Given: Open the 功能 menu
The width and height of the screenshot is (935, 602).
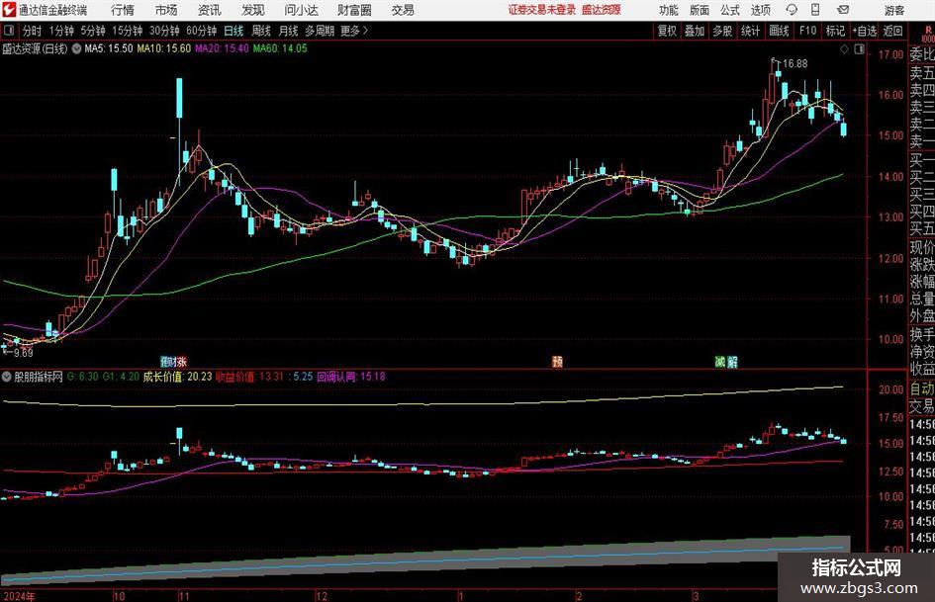Looking at the screenshot, I should (669, 10).
